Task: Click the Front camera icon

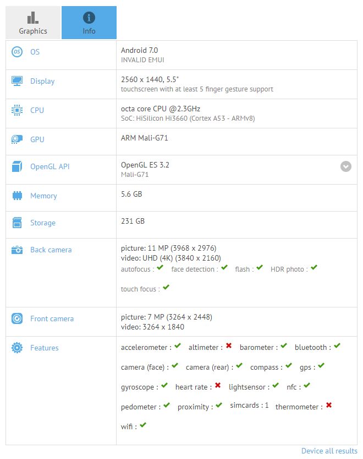Action: (x=17, y=318)
